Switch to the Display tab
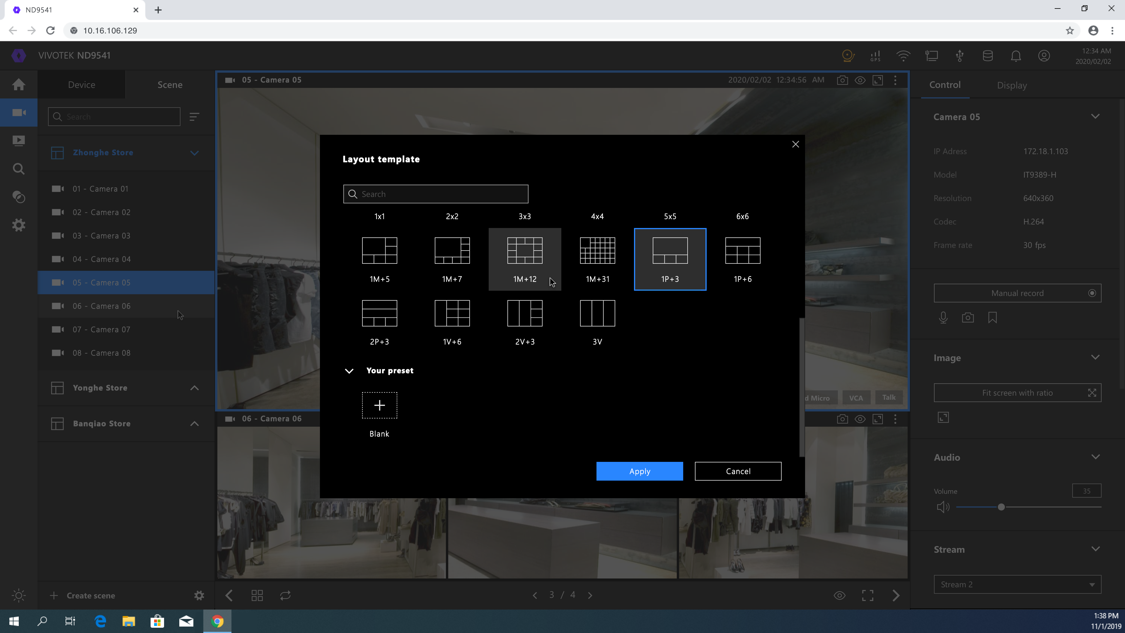 (x=1011, y=85)
